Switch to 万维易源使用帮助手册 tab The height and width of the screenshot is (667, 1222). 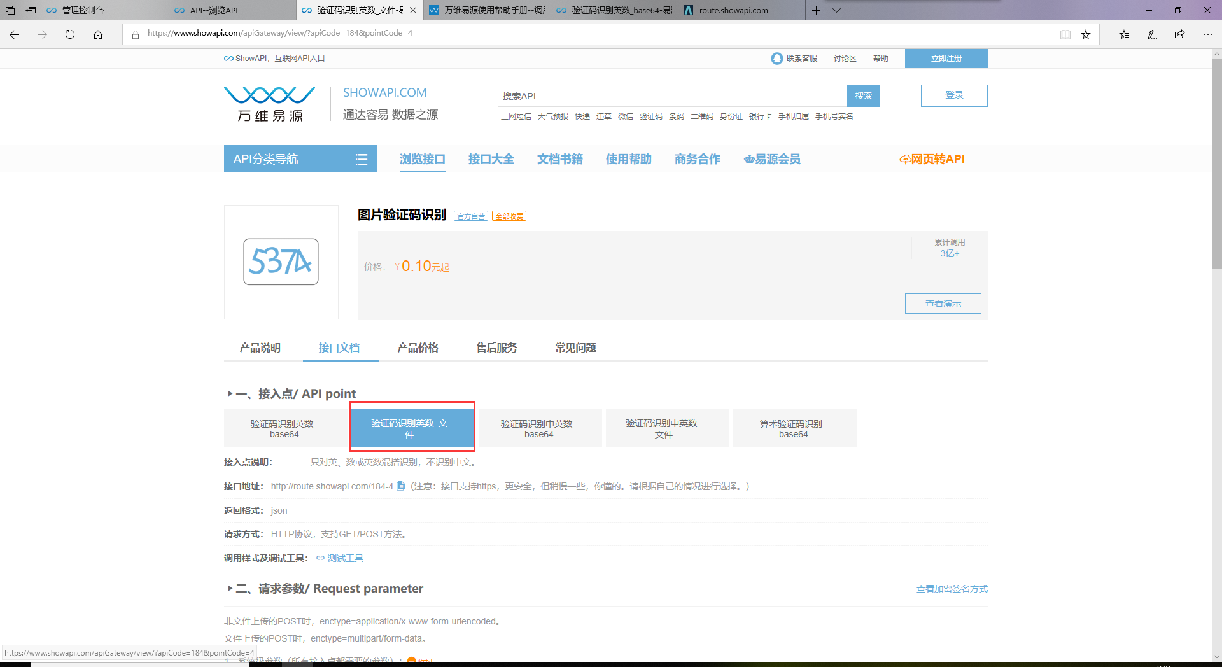point(487,10)
